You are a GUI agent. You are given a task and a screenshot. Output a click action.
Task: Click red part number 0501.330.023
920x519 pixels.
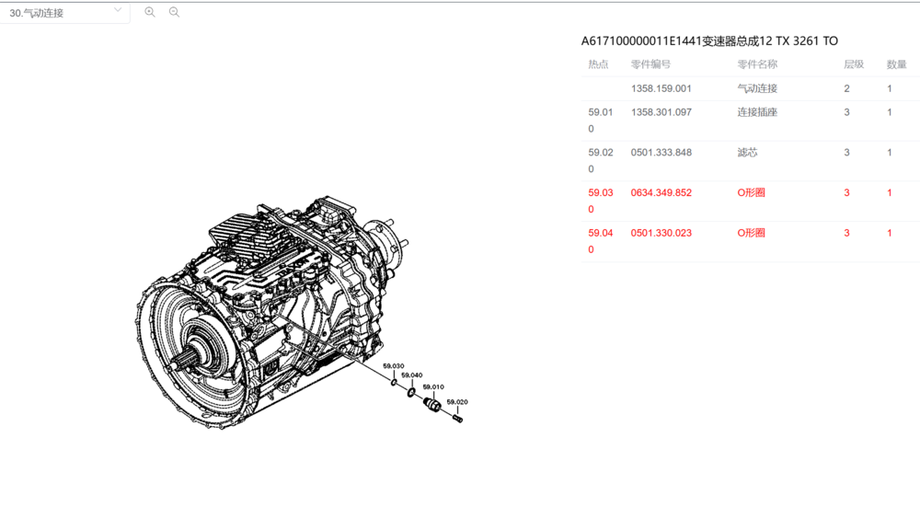click(x=661, y=234)
